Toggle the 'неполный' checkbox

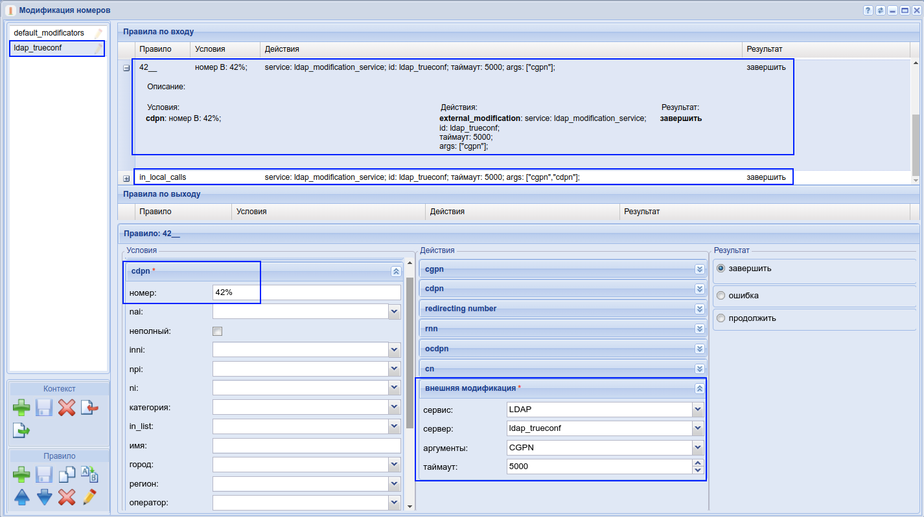218,331
